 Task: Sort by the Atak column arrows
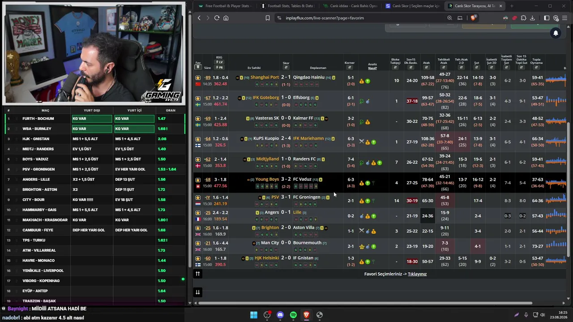coord(427,68)
